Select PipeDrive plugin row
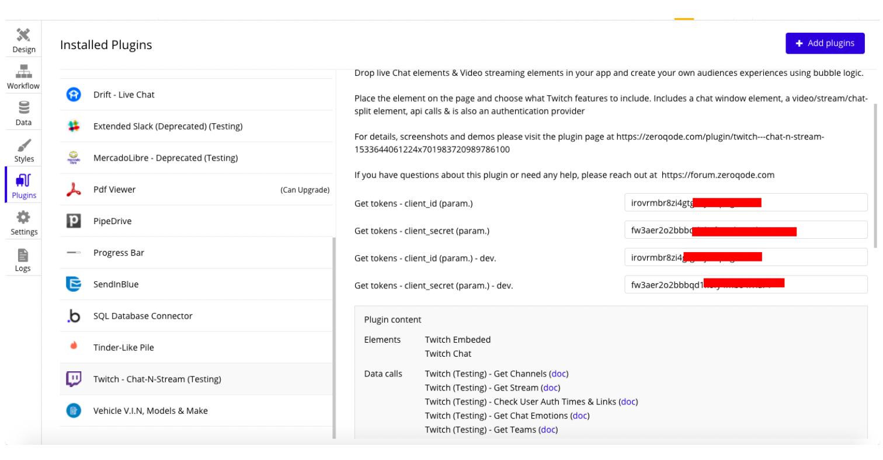Screen dimensions: 883x460 pyautogui.click(x=196, y=221)
